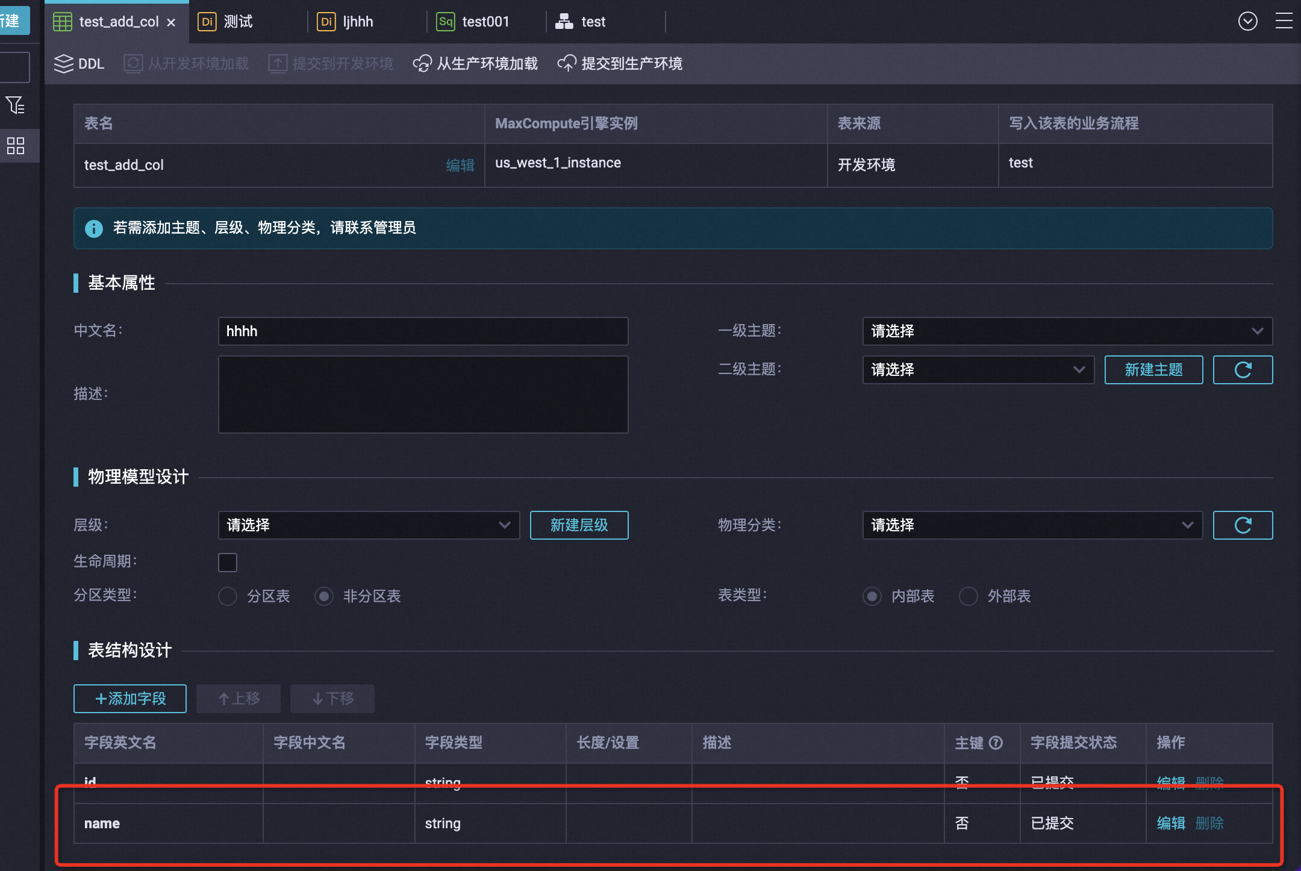This screenshot has height=871, width=1301.
Task: Click 编辑 in the name field row
Action: coord(1171,823)
